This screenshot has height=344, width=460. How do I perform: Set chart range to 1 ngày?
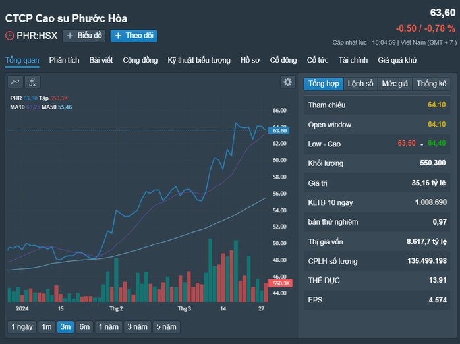click(22, 327)
